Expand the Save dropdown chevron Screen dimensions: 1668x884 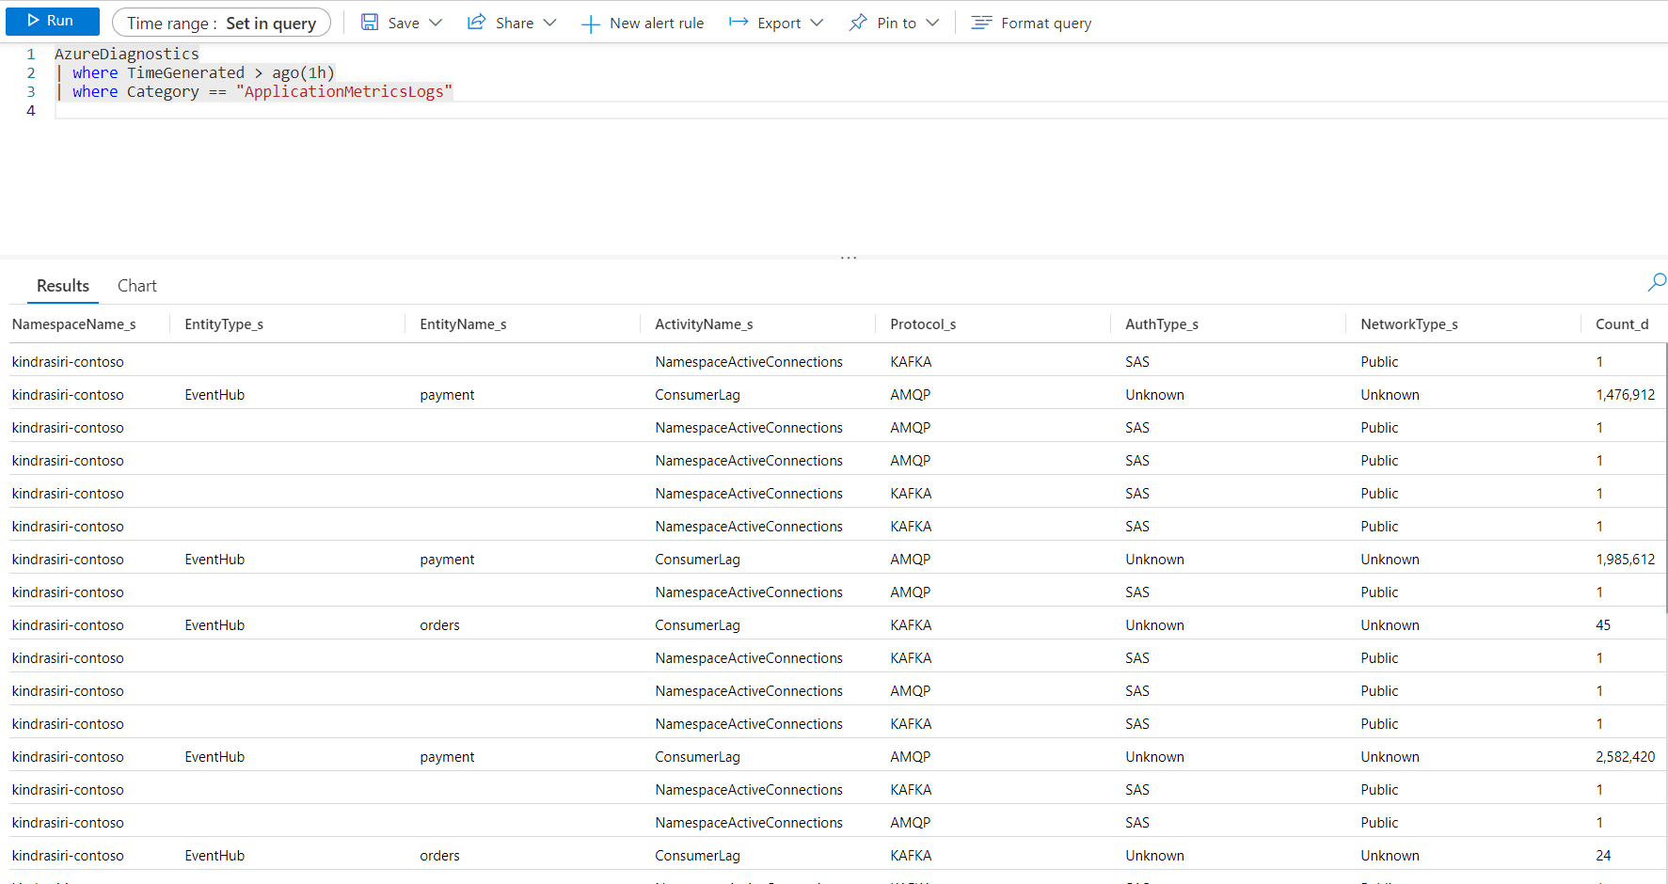[436, 23]
